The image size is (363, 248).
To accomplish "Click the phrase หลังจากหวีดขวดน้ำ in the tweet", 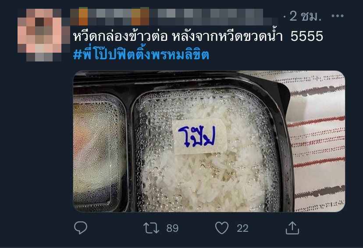I will pyautogui.click(x=228, y=36).
